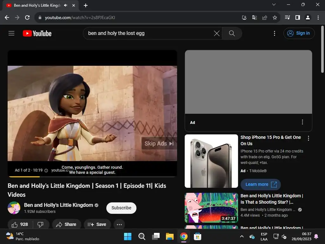Viewport: 325px width, 244px height.
Task: Bookmark this tab with the star
Action: coord(275,18)
